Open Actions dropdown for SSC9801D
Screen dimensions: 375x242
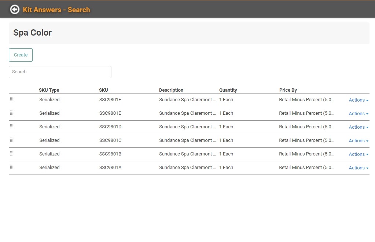pos(358,127)
